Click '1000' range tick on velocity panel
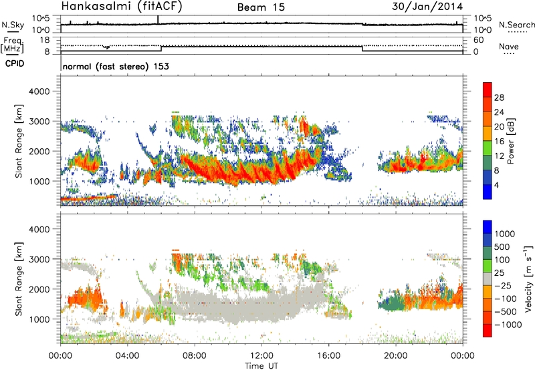The image size is (535, 370). 39,319
